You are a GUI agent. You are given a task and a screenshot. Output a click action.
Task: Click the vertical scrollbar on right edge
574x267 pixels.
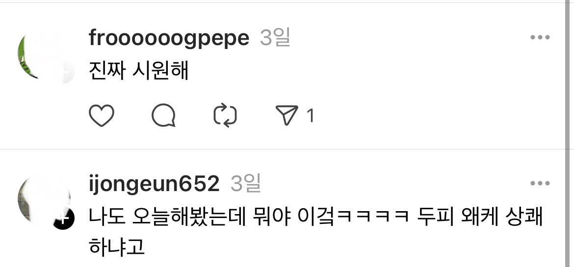568,133
